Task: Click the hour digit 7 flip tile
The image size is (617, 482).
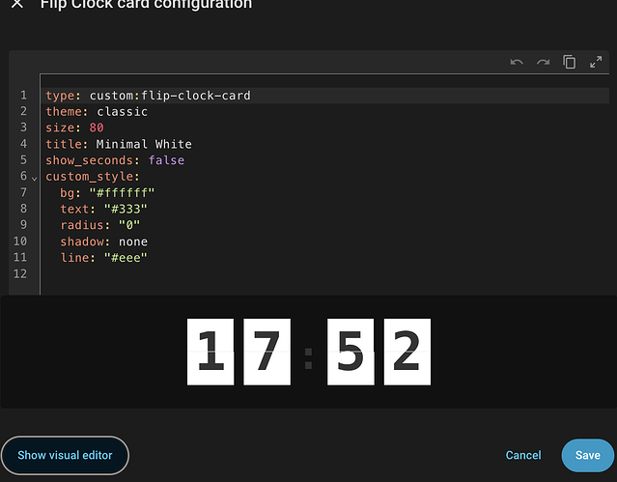Action: click(267, 352)
